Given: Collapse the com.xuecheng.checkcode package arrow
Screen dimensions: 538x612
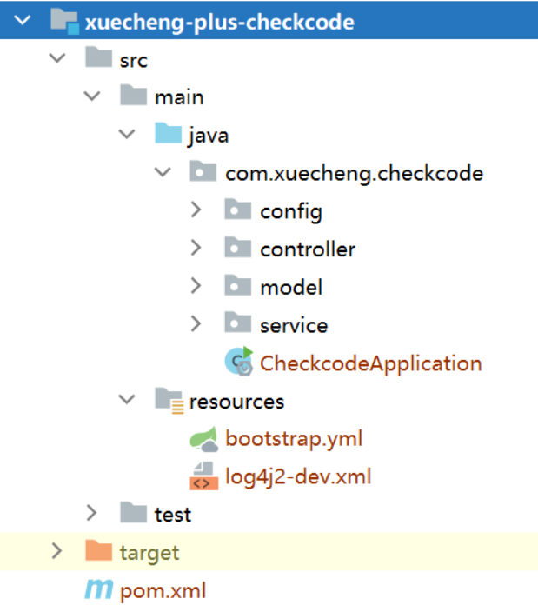Looking at the screenshot, I should 162,172.
